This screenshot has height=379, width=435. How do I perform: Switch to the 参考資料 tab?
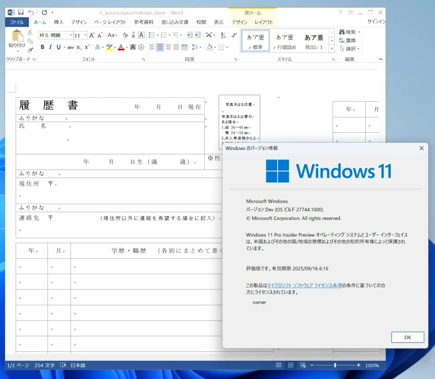[x=144, y=22]
